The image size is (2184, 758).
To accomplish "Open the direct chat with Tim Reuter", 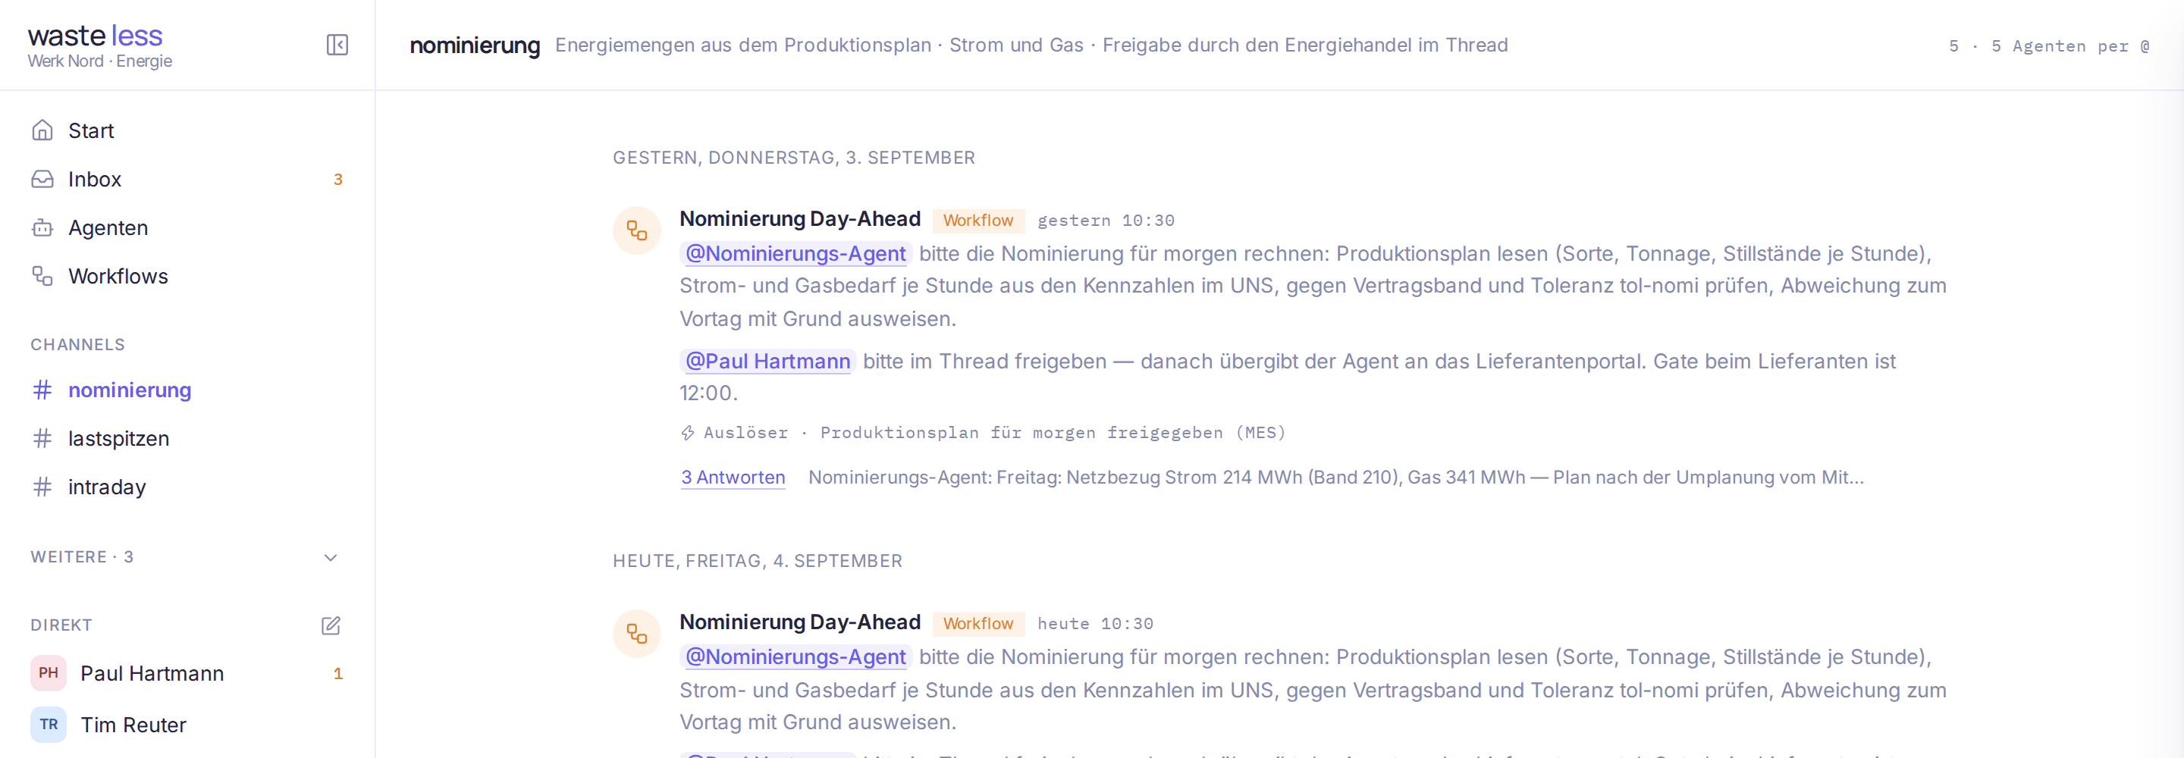I will click(x=187, y=725).
